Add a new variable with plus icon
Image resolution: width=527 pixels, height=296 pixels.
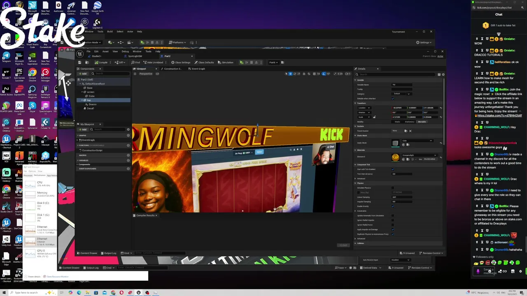tap(128, 160)
